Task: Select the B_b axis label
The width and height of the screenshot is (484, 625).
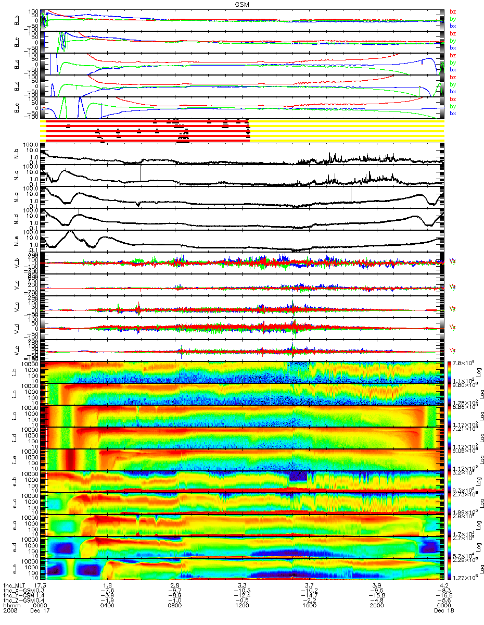Action: coord(16,20)
